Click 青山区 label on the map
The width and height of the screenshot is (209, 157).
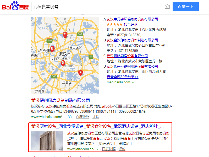74,47
